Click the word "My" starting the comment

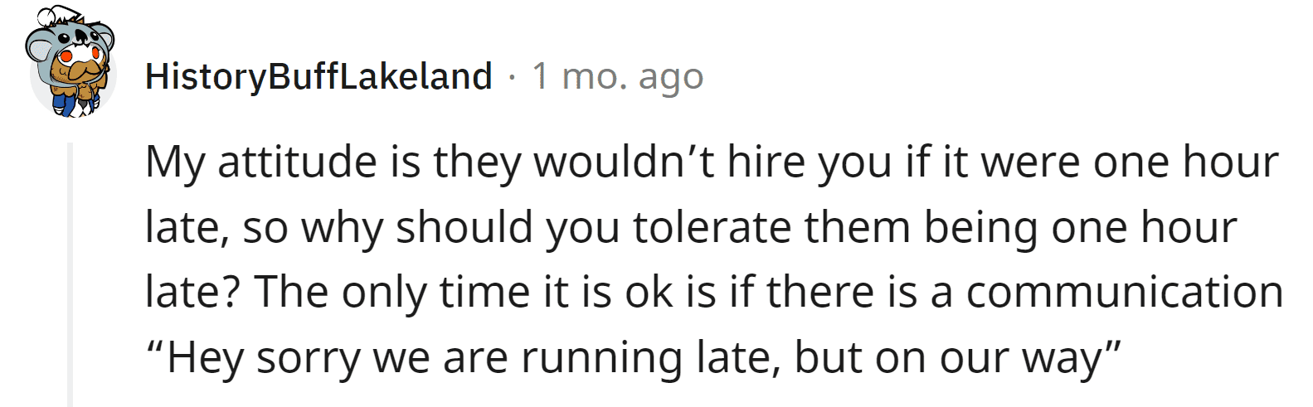(174, 162)
